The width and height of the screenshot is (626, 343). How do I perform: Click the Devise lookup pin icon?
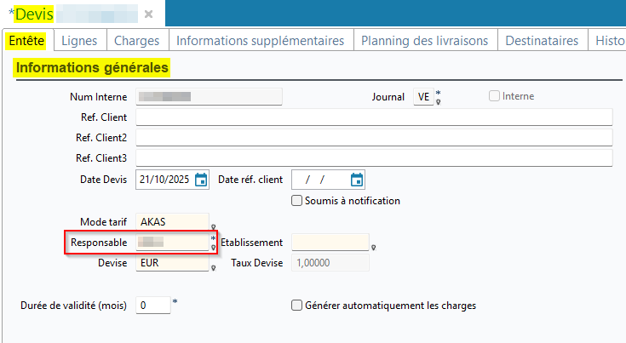tap(212, 269)
